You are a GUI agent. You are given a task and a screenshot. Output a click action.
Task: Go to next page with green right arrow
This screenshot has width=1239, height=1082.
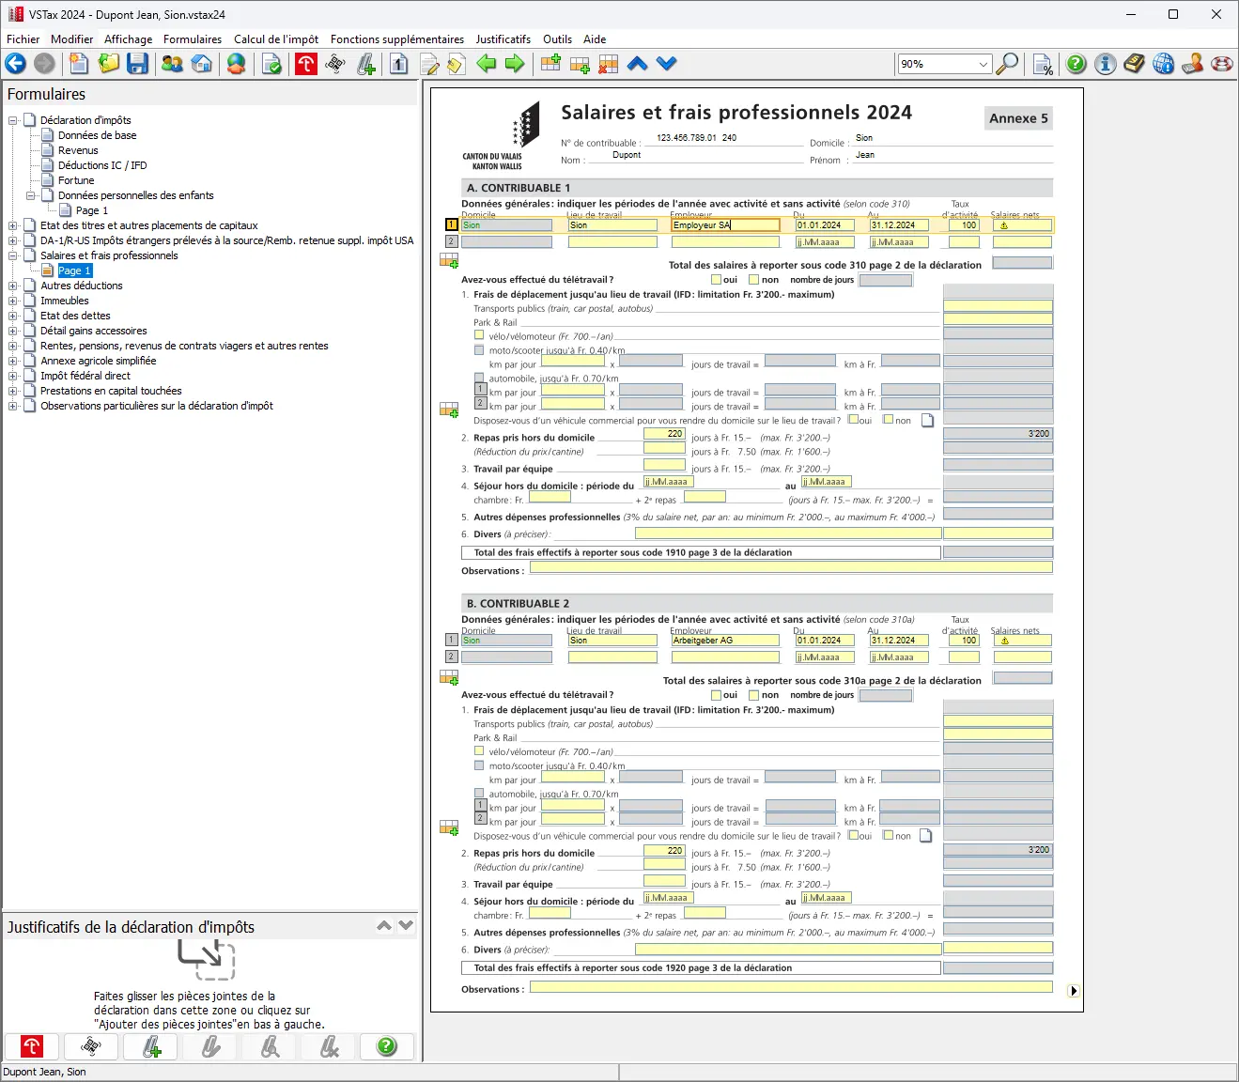(x=515, y=64)
